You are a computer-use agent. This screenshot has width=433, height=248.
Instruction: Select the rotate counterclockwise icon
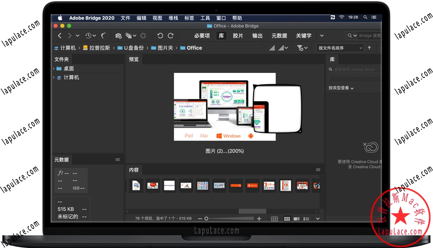pyautogui.click(x=160, y=35)
